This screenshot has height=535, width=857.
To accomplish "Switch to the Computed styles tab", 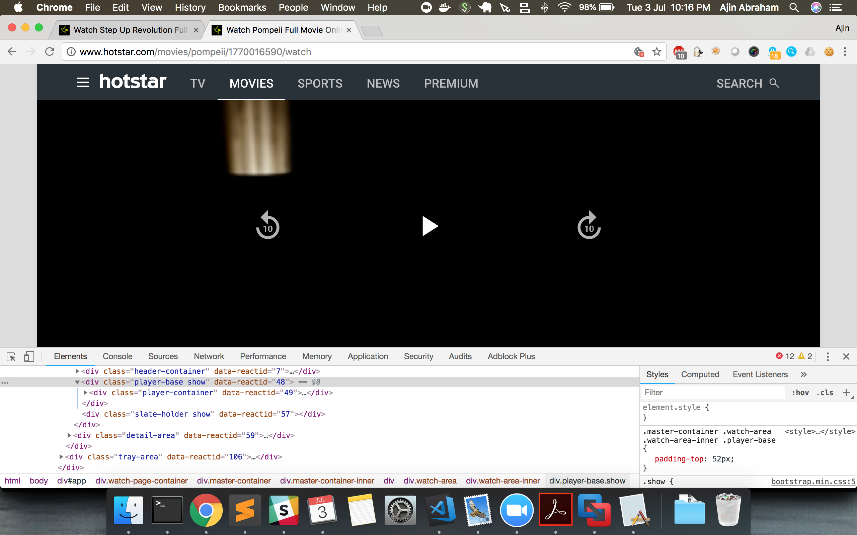I will (700, 374).
